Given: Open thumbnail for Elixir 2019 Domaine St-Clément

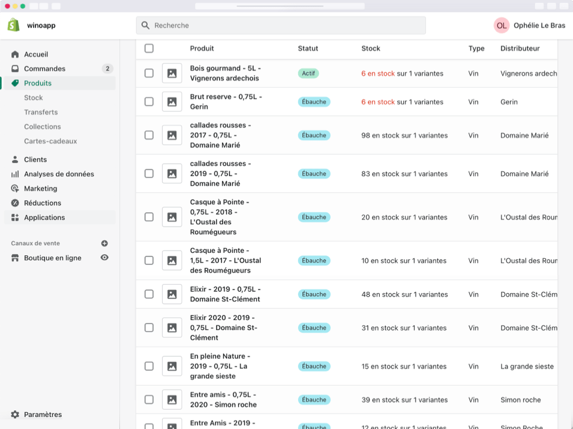Looking at the screenshot, I should pos(172,294).
